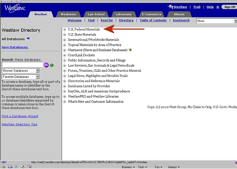Expand Legal News, Highlights plus box
Screen dimensions: 237x169
[65, 76]
